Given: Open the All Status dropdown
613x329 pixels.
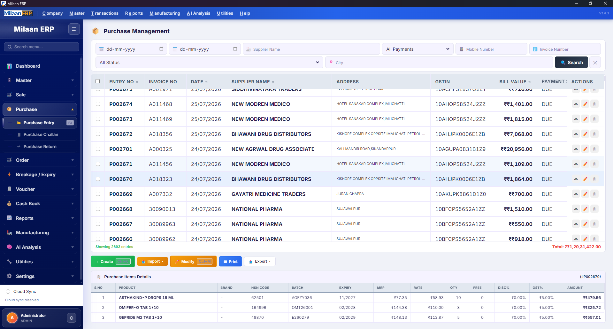Looking at the screenshot, I should tap(209, 63).
